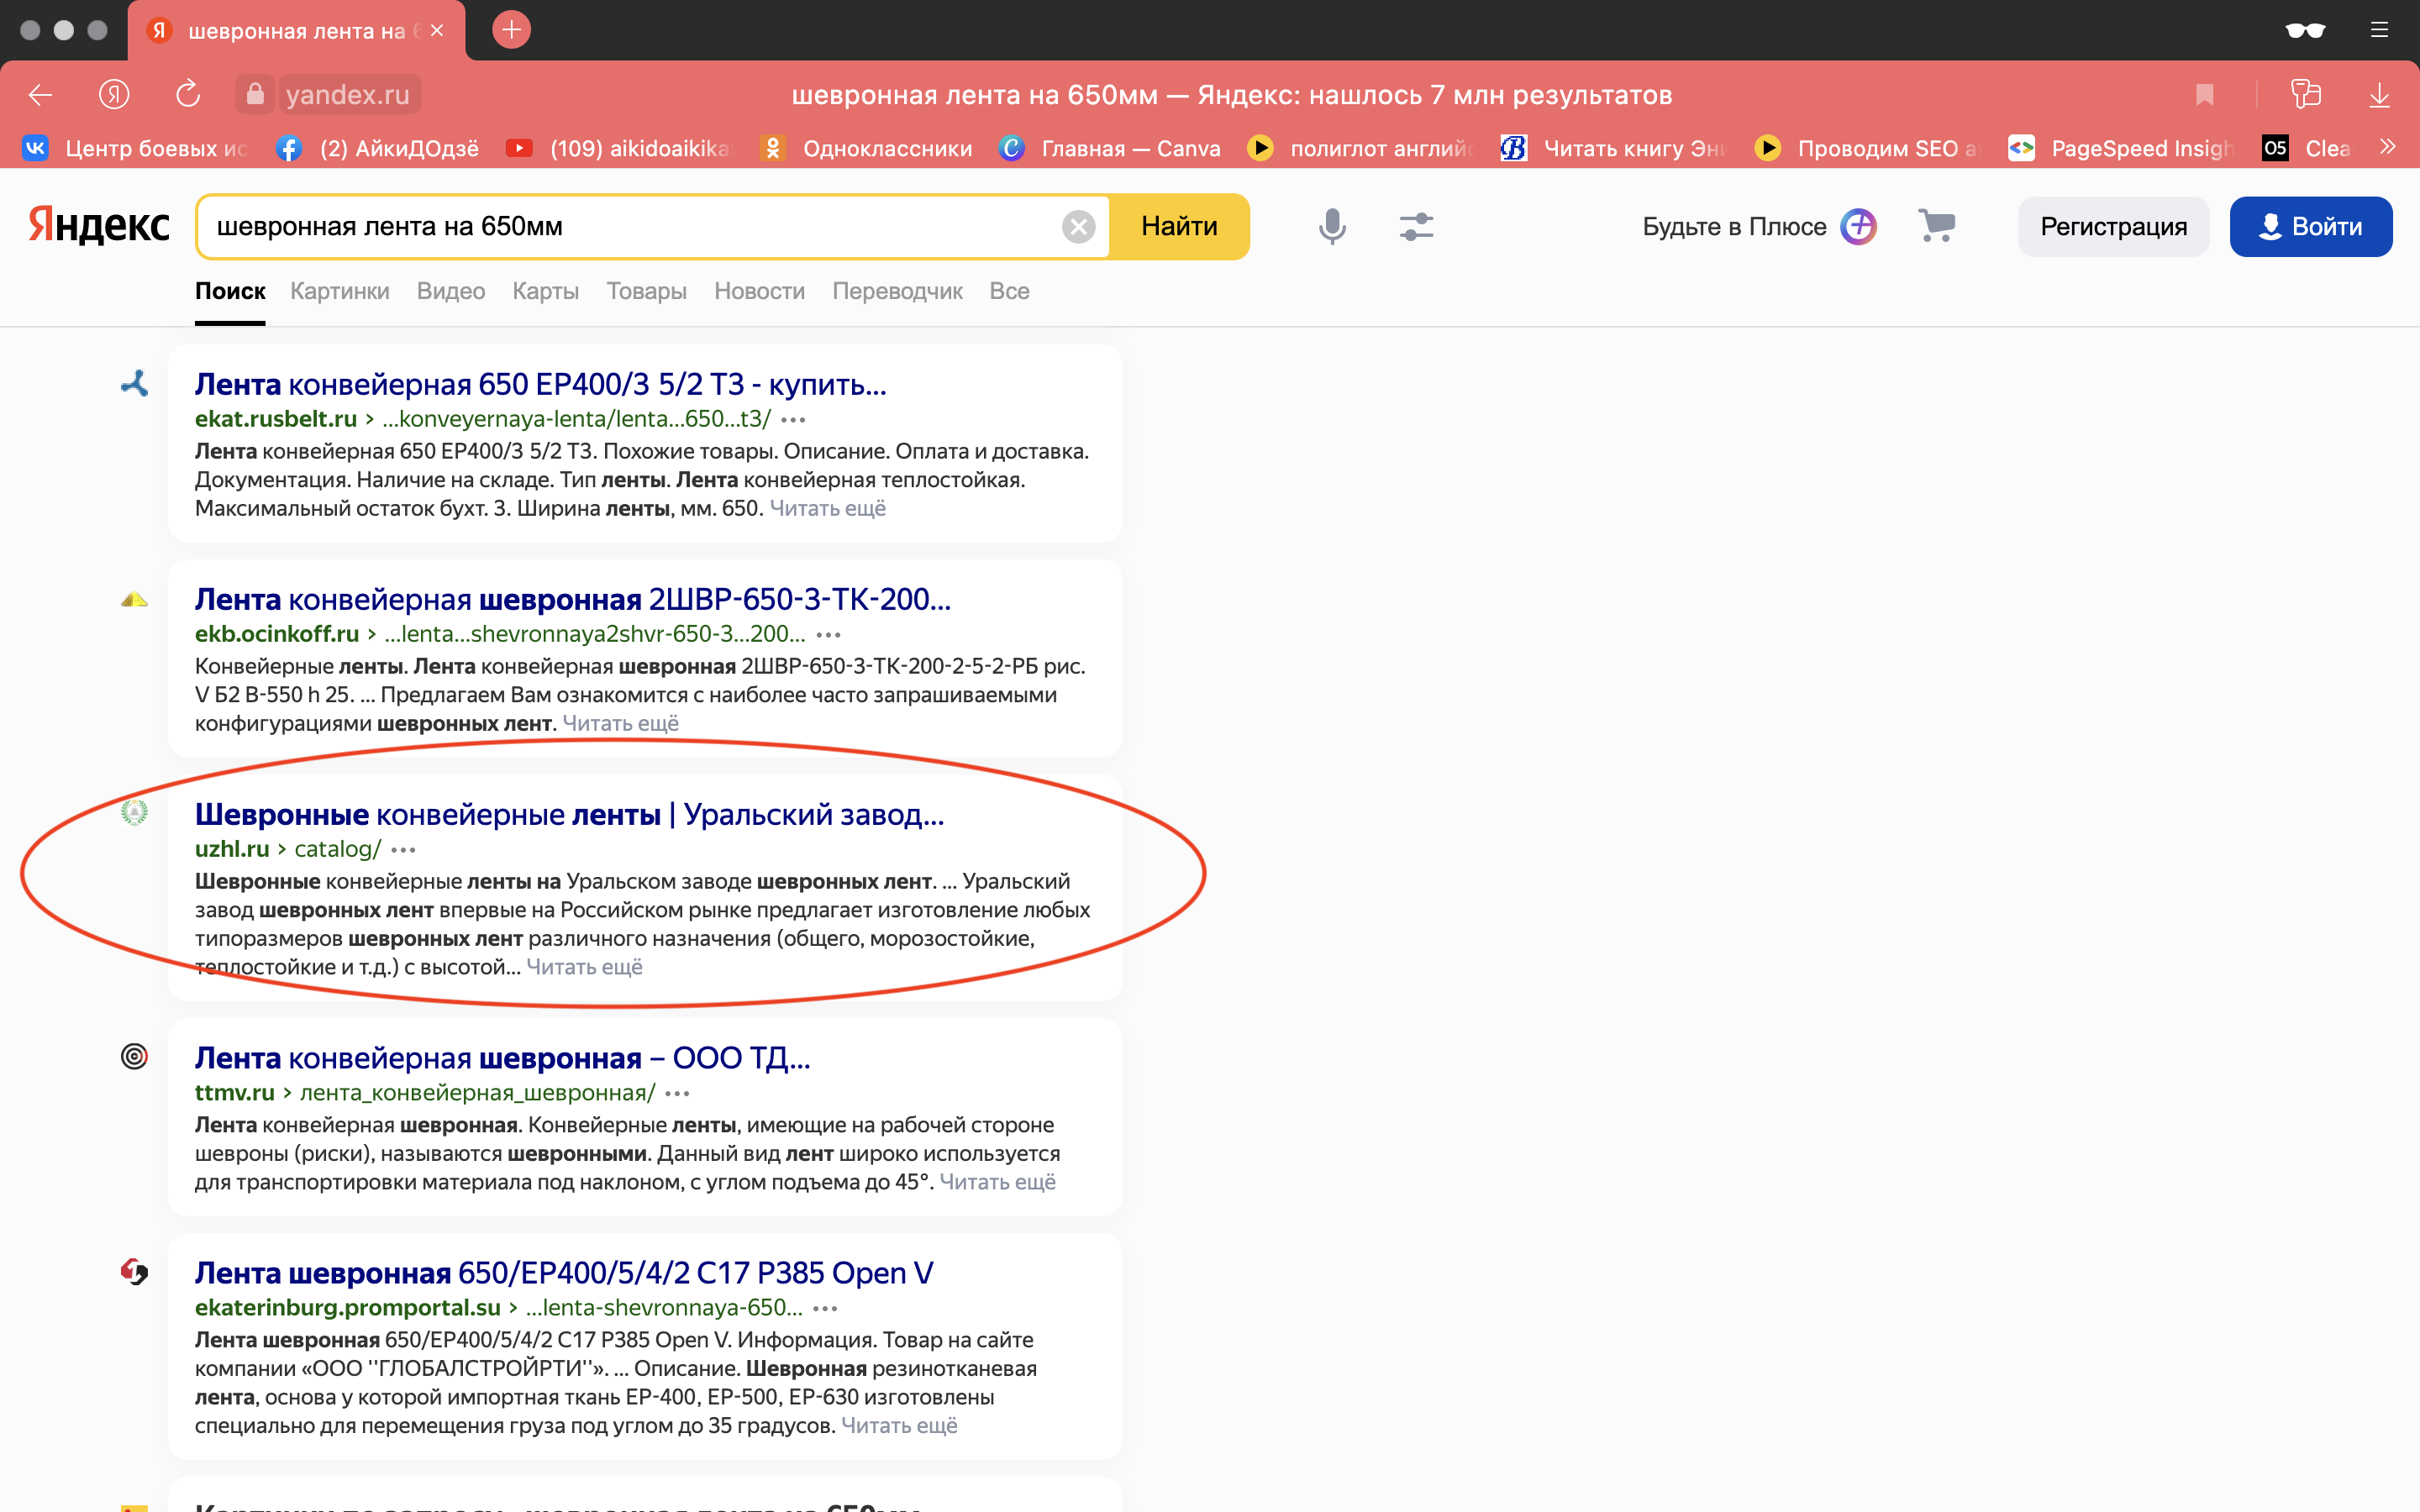Open the downloads arrow icon

[x=2379, y=95]
